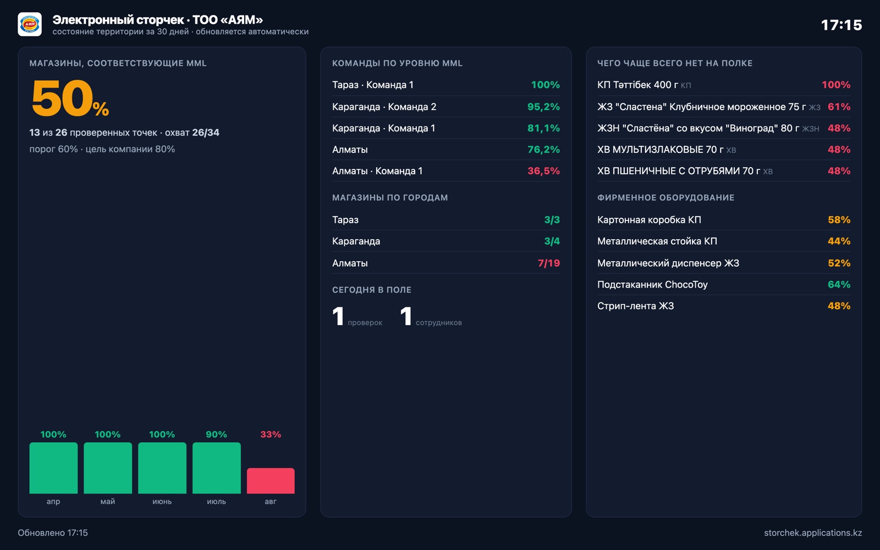Select the red August 33% bar

[271, 481]
